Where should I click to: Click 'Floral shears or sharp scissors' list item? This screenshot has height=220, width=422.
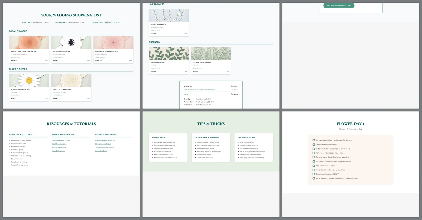point(21,140)
